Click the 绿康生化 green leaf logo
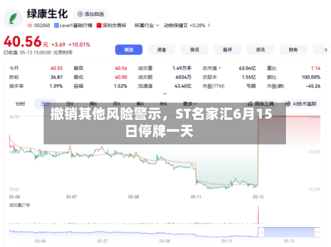The width and height of the screenshot is (331, 247). [13, 19]
